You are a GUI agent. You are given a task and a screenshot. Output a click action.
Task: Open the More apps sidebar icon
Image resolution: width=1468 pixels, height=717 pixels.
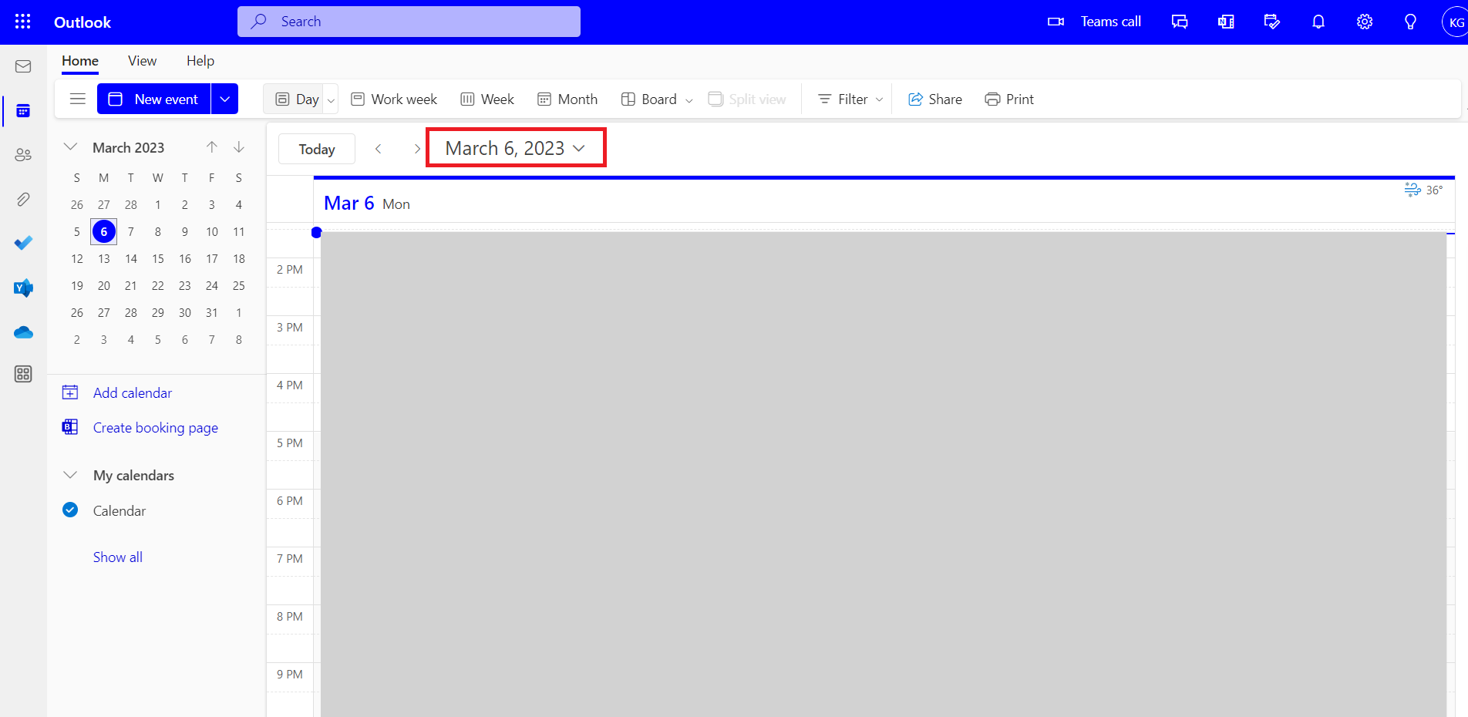click(23, 374)
